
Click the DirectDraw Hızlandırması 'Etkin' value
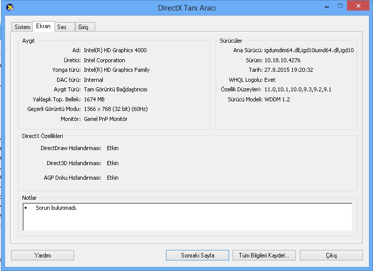(x=113, y=148)
